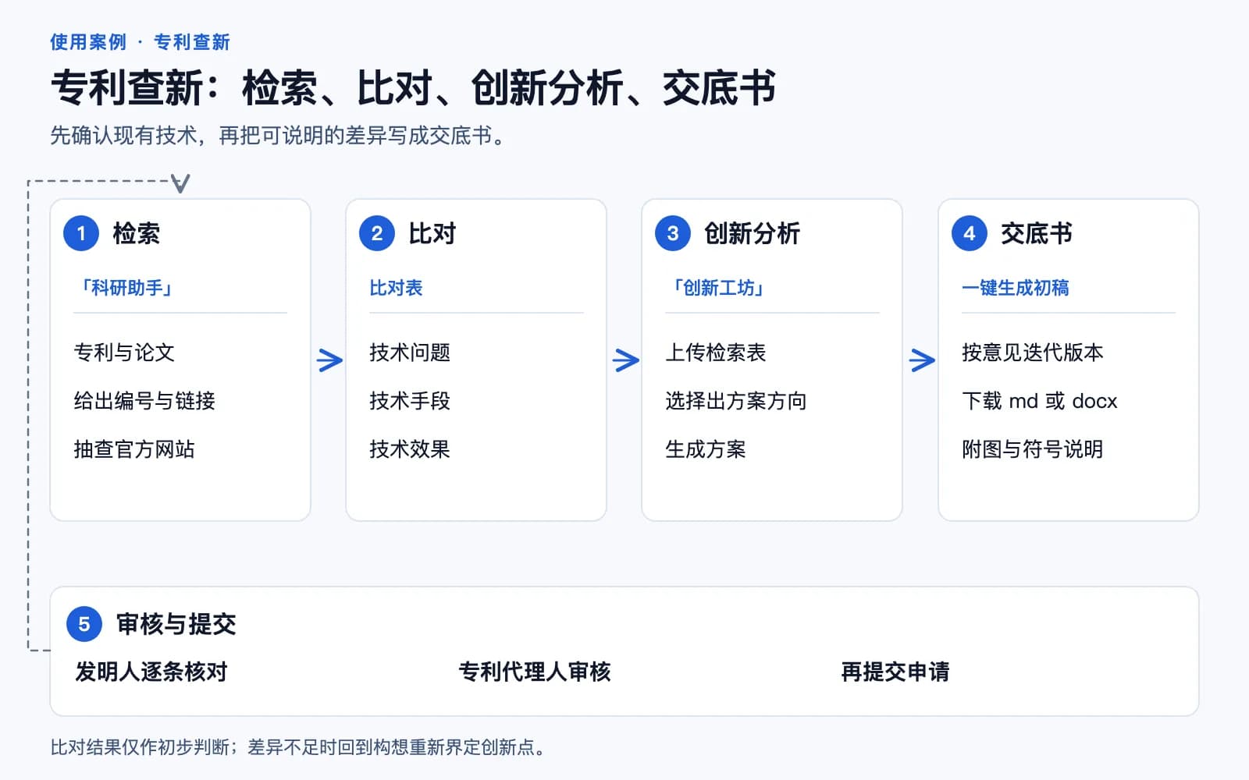
Task: Click the step 1 badge beside 检索
Action: [81, 233]
